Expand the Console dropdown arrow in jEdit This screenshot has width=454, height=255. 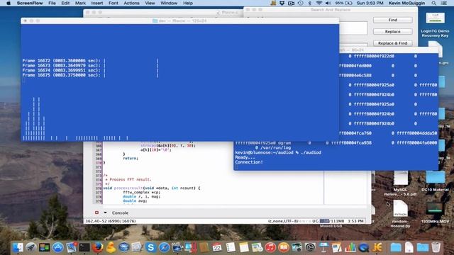pos(105,212)
